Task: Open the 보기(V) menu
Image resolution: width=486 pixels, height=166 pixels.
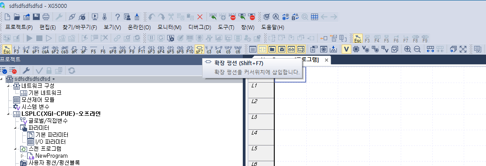Action: click(112, 27)
